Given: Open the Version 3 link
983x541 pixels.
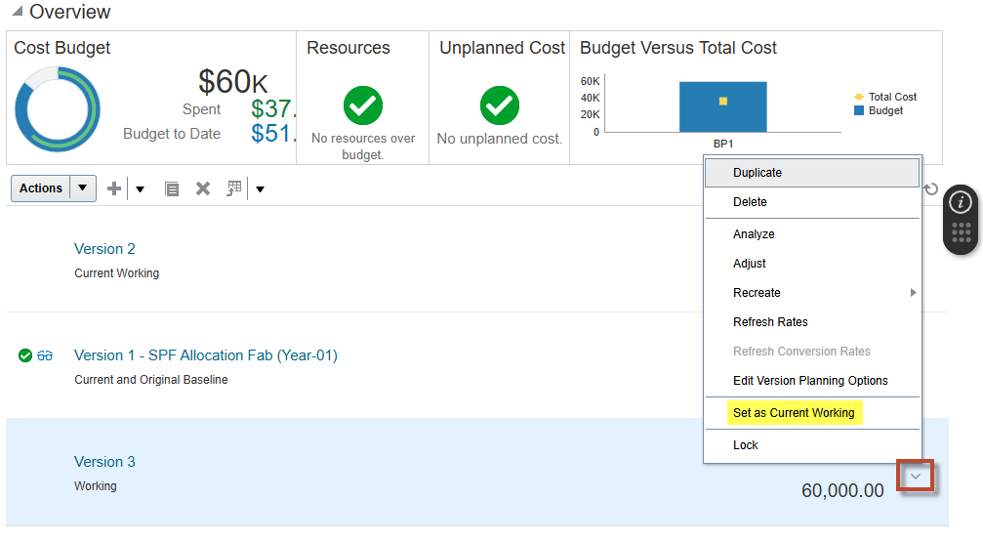Looking at the screenshot, I should tap(104, 462).
